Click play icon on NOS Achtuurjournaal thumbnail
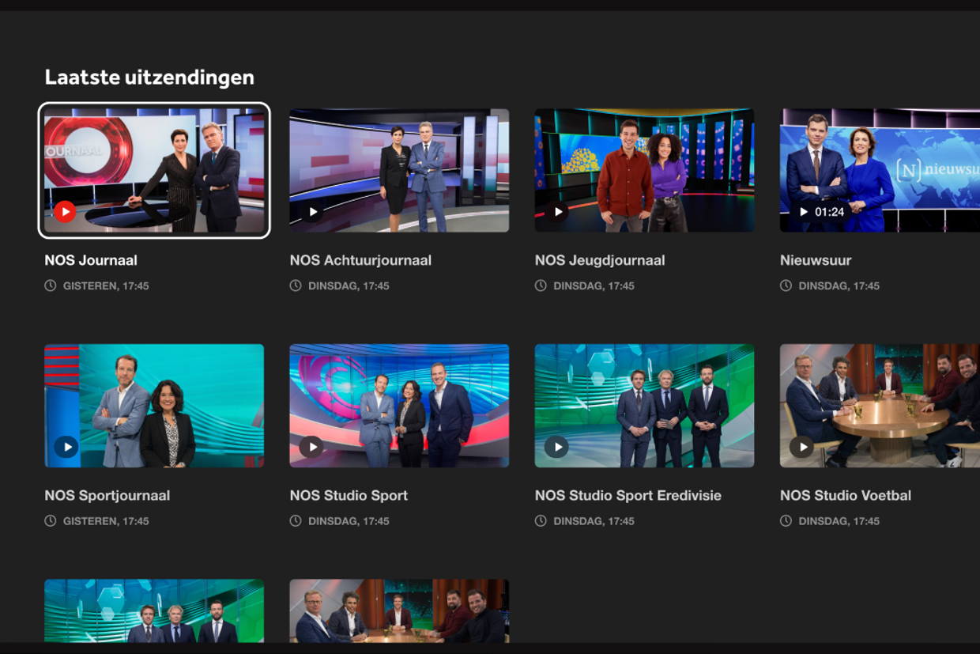This screenshot has width=980, height=654. pyautogui.click(x=312, y=212)
